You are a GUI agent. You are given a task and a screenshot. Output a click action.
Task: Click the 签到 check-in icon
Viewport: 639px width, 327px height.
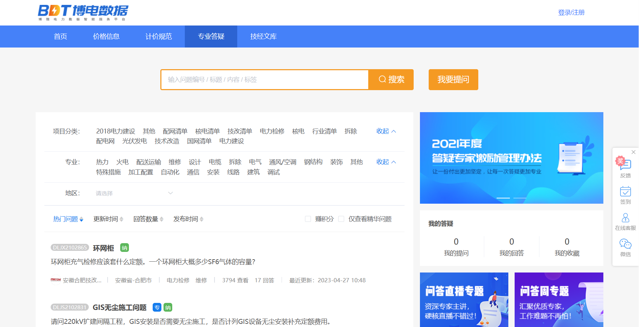625,195
